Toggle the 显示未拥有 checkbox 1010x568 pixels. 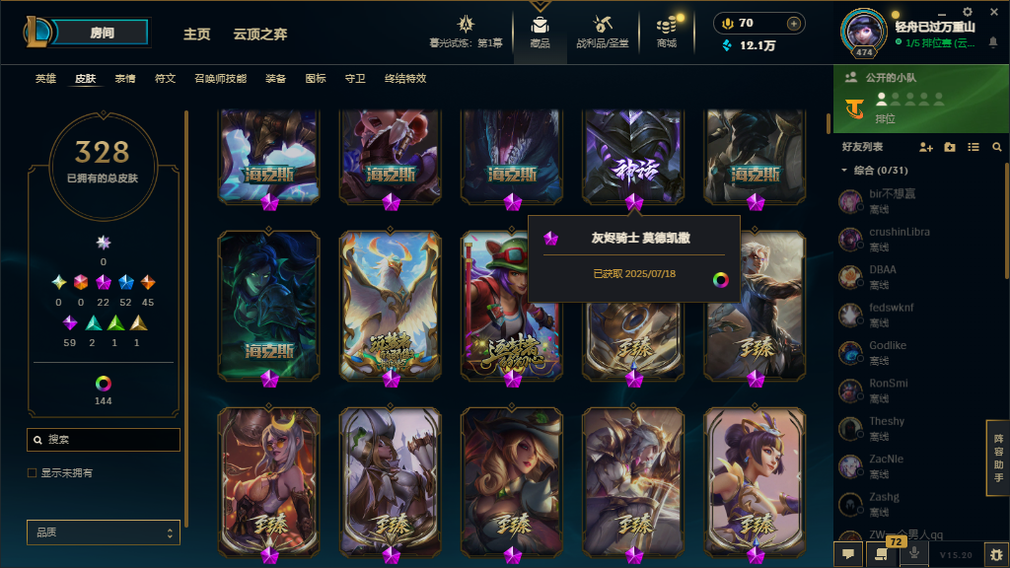(x=32, y=472)
